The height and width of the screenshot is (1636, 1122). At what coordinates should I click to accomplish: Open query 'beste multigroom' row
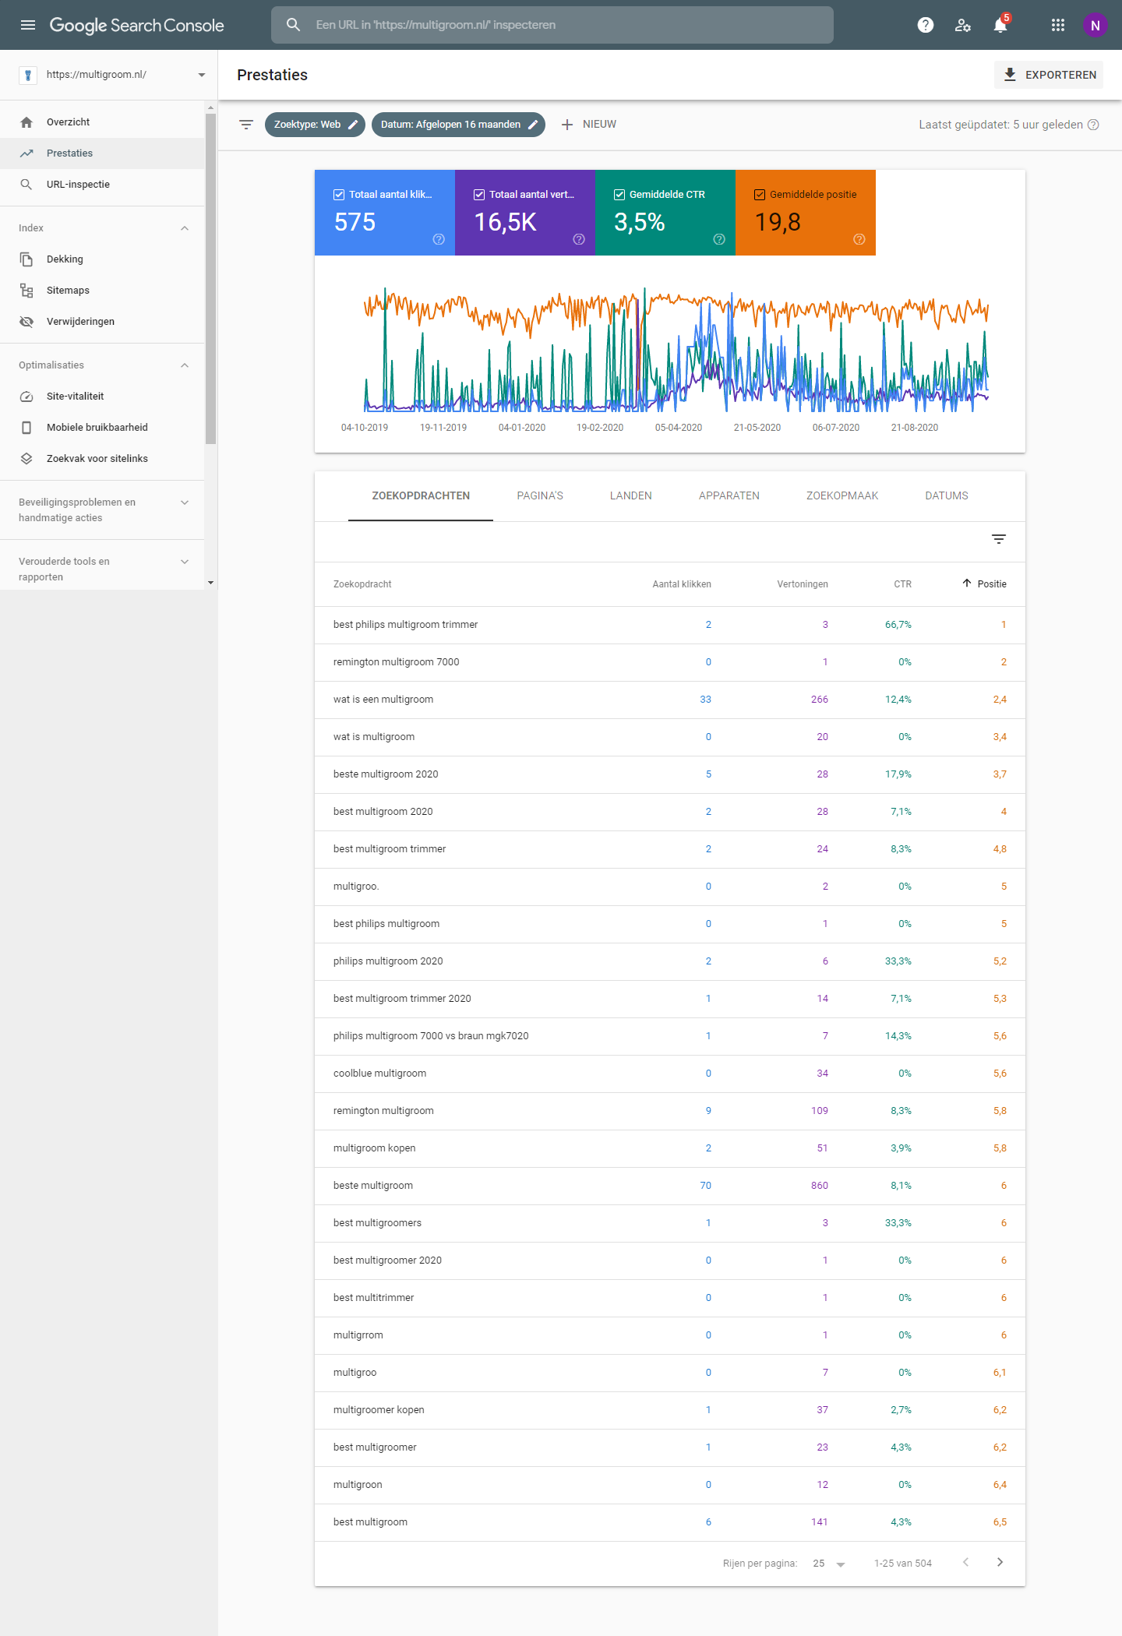[670, 1186]
